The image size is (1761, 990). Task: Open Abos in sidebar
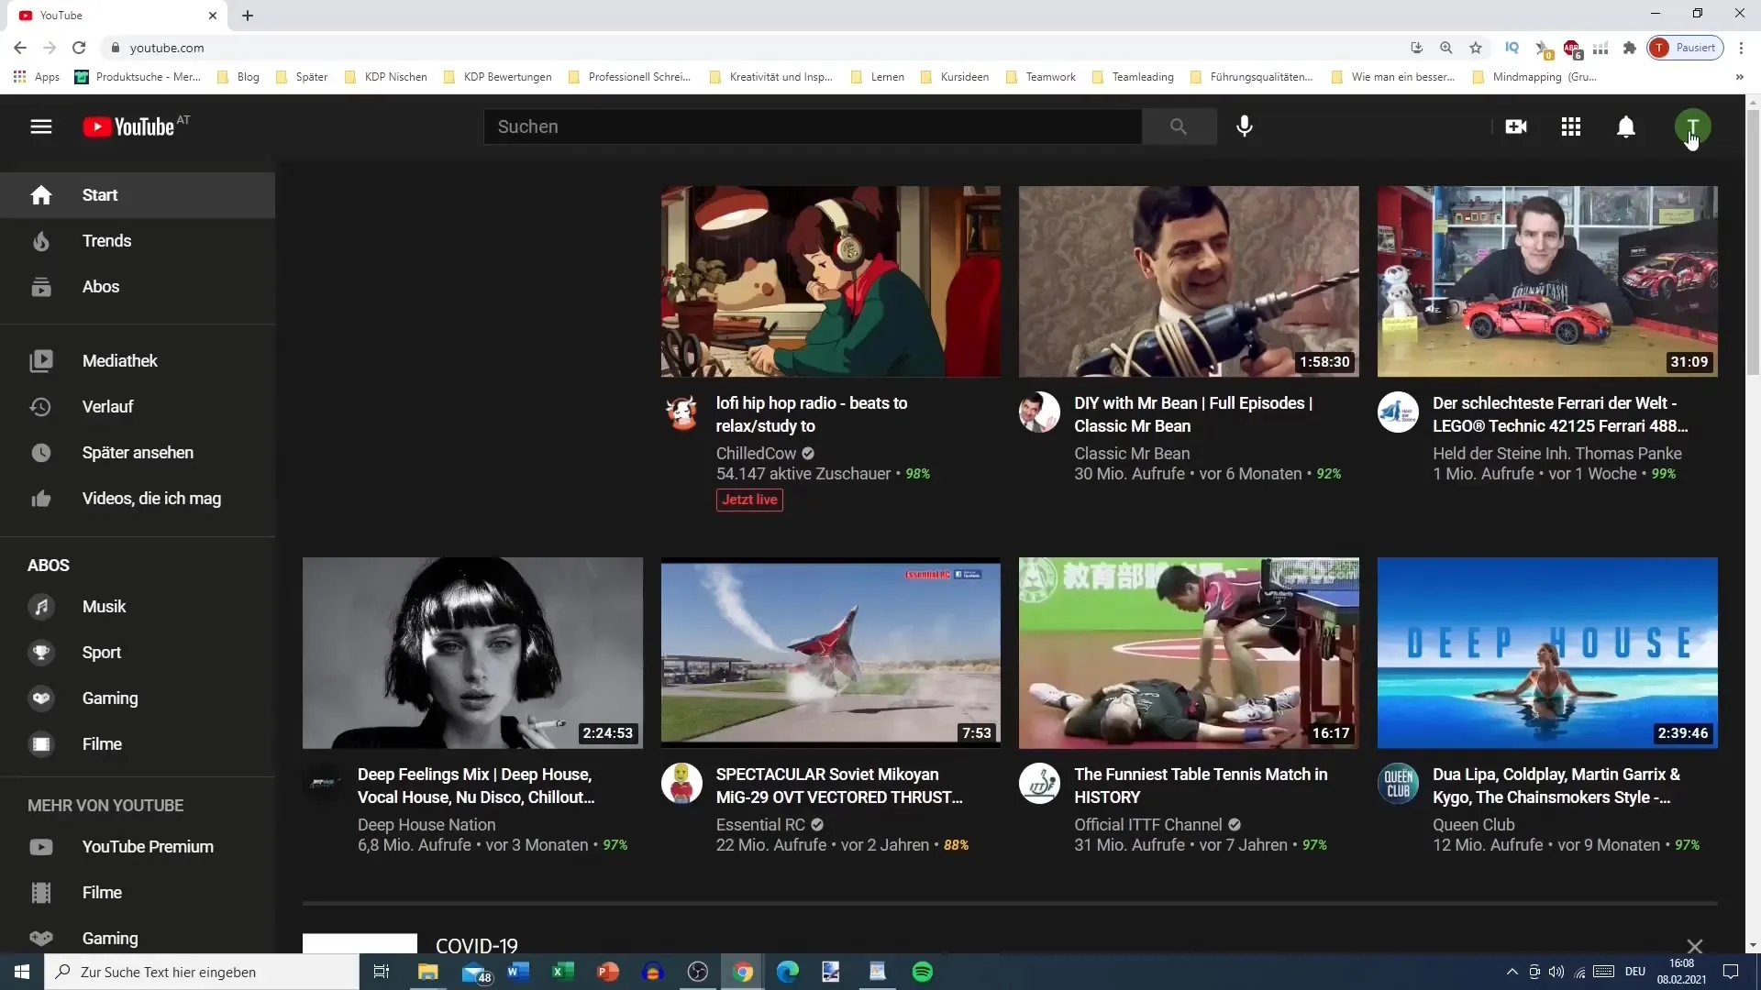pos(138,287)
